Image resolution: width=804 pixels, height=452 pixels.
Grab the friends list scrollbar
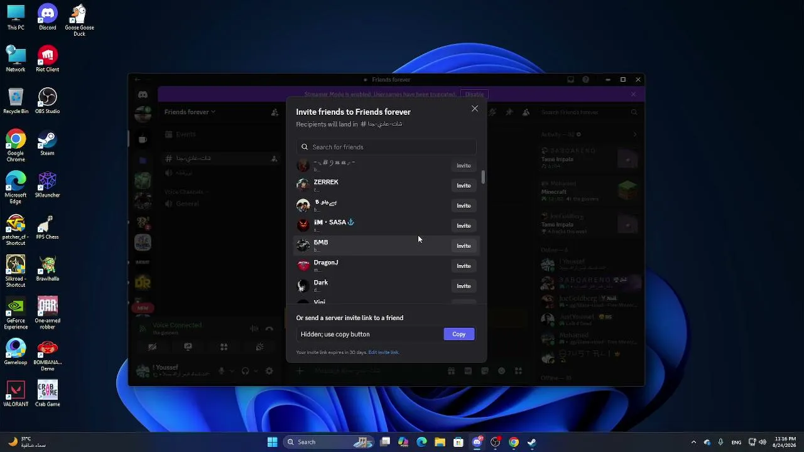[x=483, y=177]
